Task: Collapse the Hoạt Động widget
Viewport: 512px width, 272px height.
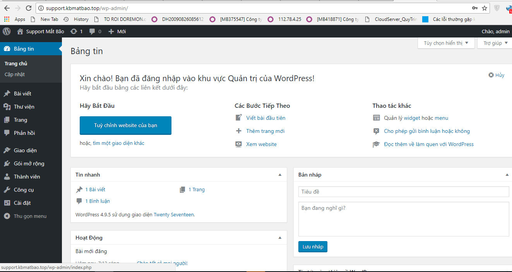Action: [x=280, y=238]
